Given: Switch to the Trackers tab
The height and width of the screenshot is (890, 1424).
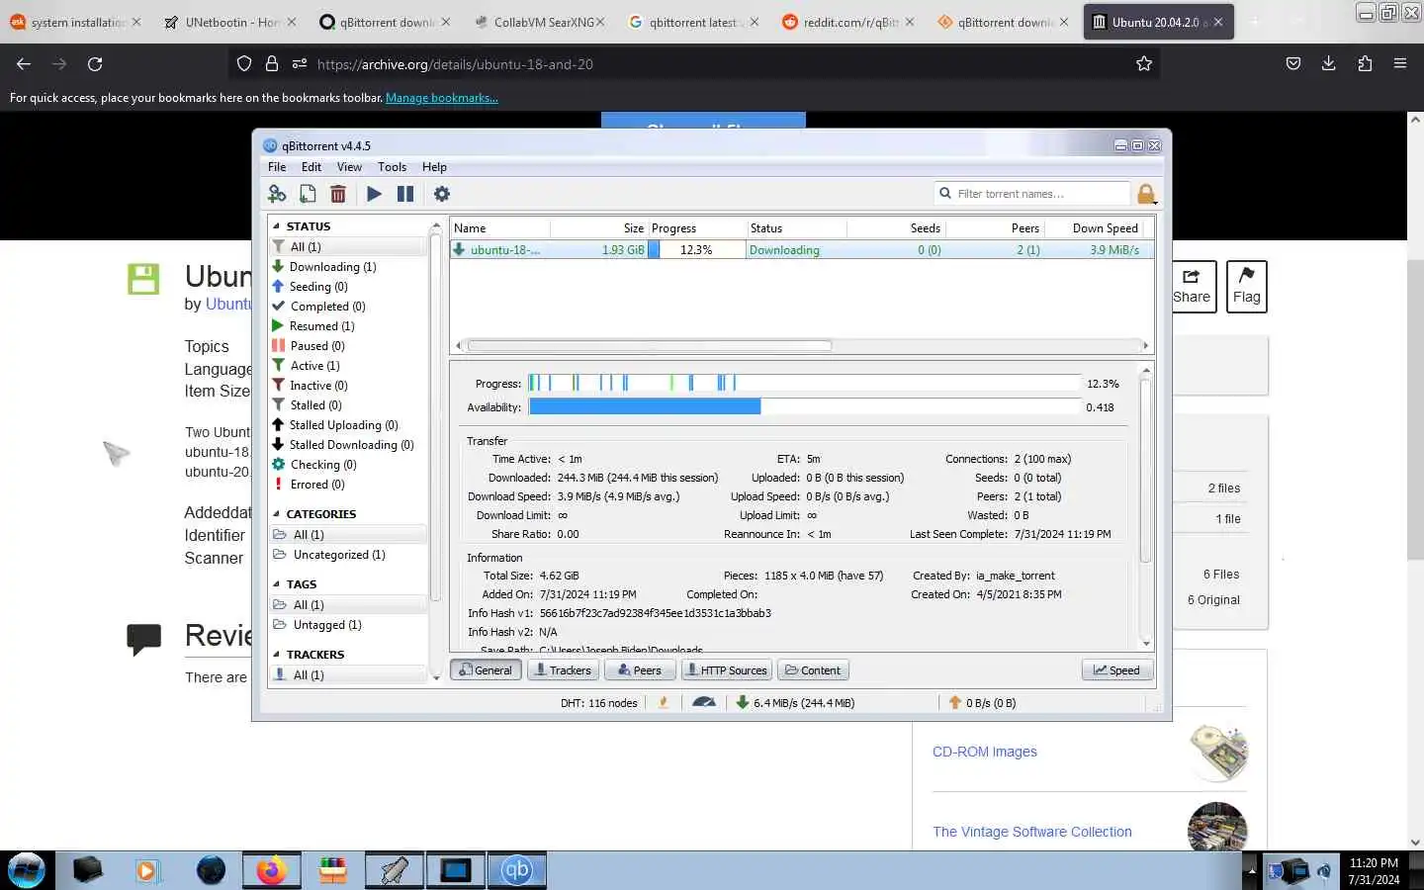Looking at the screenshot, I should (562, 670).
